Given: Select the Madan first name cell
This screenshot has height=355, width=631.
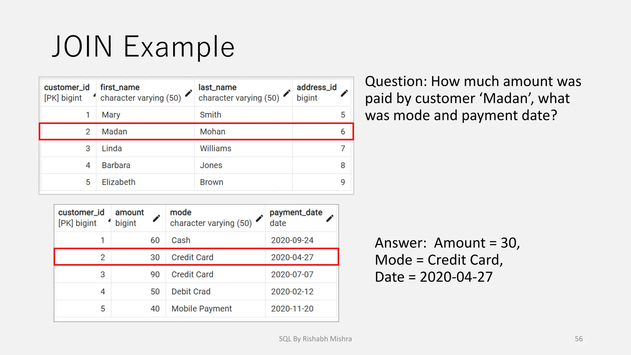Looking at the screenshot, I should tap(114, 132).
